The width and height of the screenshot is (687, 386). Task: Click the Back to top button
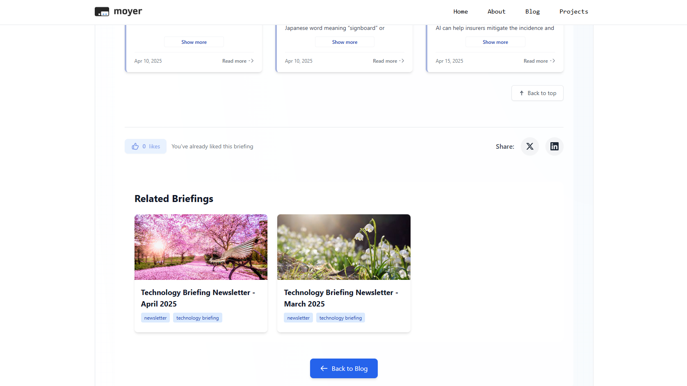coord(537,93)
